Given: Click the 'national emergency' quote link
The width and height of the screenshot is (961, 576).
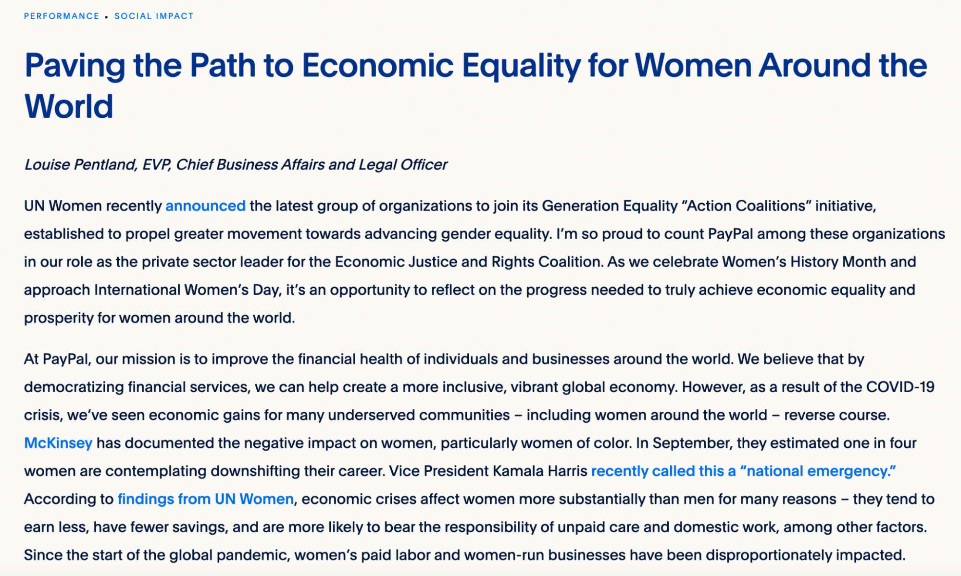Looking at the screenshot, I should tap(743, 471).
